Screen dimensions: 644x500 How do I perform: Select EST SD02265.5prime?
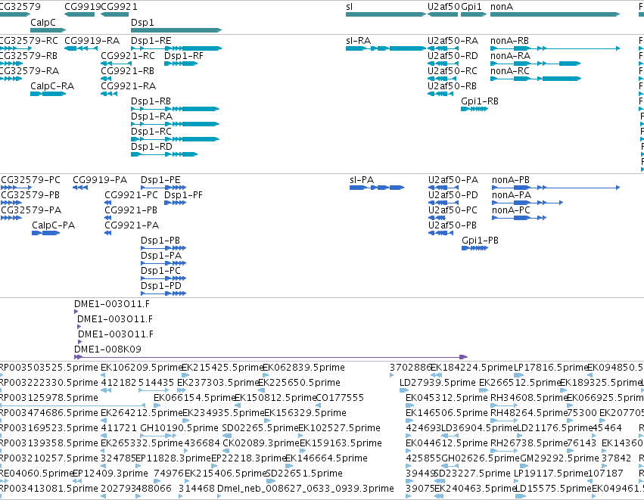click(260, 428)
